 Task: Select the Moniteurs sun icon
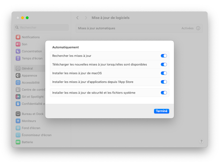tap(18, 121)
